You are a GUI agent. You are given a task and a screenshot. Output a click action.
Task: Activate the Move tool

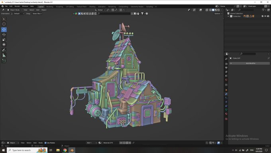[x=4, y=30]
